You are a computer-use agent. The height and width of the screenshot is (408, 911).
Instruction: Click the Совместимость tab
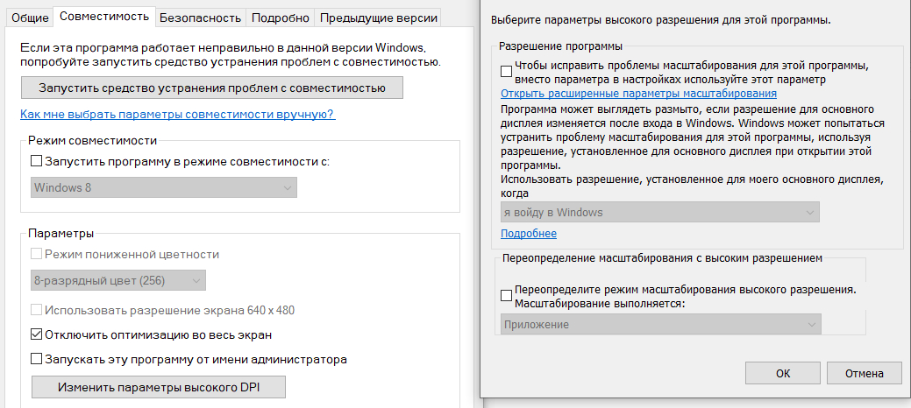[104, 17]
